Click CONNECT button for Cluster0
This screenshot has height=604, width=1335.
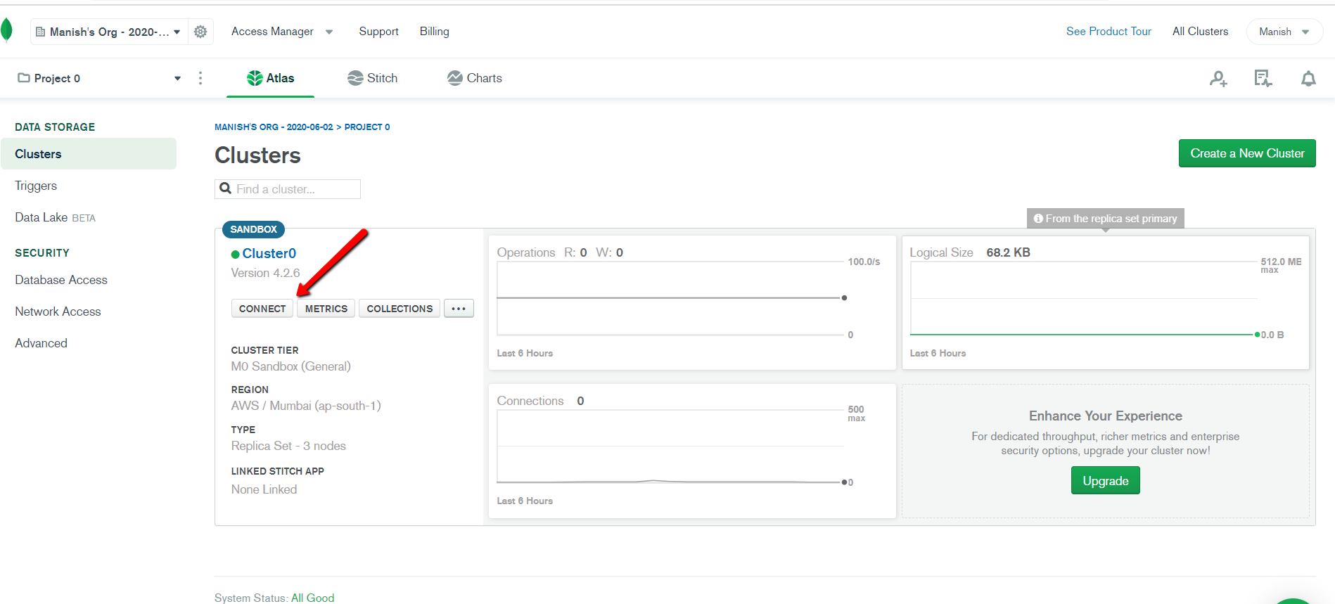262,309
